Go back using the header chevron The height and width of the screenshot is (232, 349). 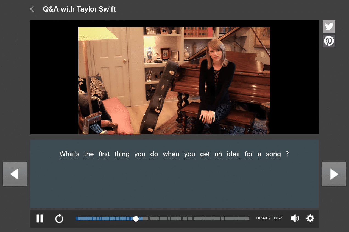pos(32,9)
